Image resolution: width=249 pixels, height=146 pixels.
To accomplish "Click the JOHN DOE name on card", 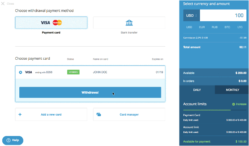I will click(x=100, y=72).
